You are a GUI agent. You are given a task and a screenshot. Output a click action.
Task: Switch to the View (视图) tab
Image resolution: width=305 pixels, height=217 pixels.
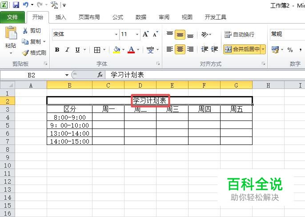187,17
